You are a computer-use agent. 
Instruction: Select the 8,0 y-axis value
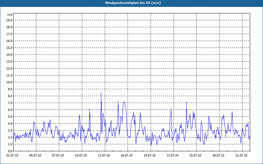[x=10, y=96]
